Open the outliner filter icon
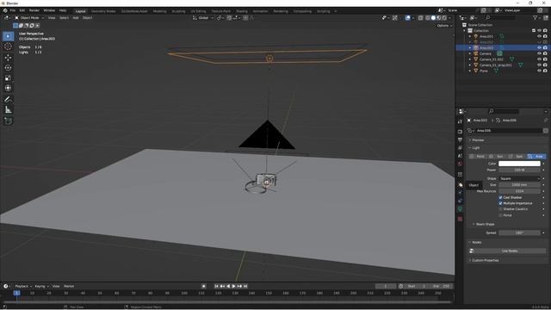 (535, 17)
